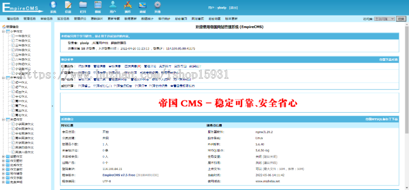Image resolution: width=409 pixels, height=190 pixels.
Task: Select the 初中英语作文 tree item
Action: pyautogui.click(x=25, y=129)
